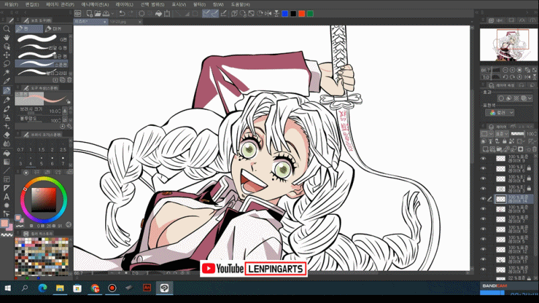Click the rotate left icon in navigator
The height and width of the screenshot is (303, 539).
pos(505,77)
